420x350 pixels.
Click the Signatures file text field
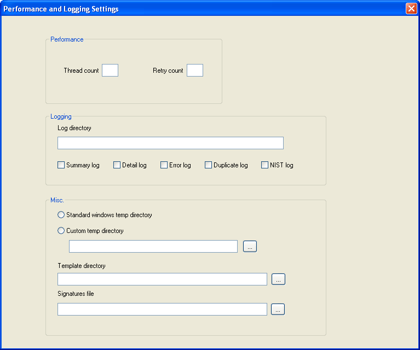pyautogui.click(x=162, y=309)
